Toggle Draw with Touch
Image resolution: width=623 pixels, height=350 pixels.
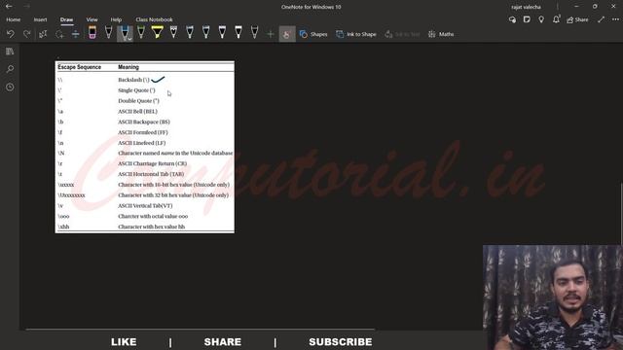287,34
